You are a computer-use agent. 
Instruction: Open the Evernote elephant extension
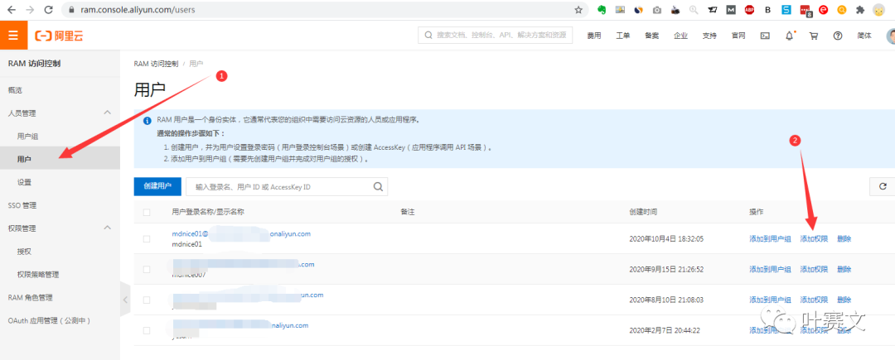(601, 10)
